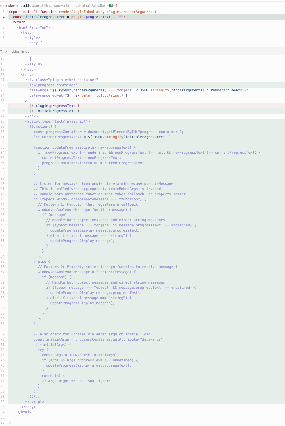Click the JS file type icon

(x=1, y=6)
